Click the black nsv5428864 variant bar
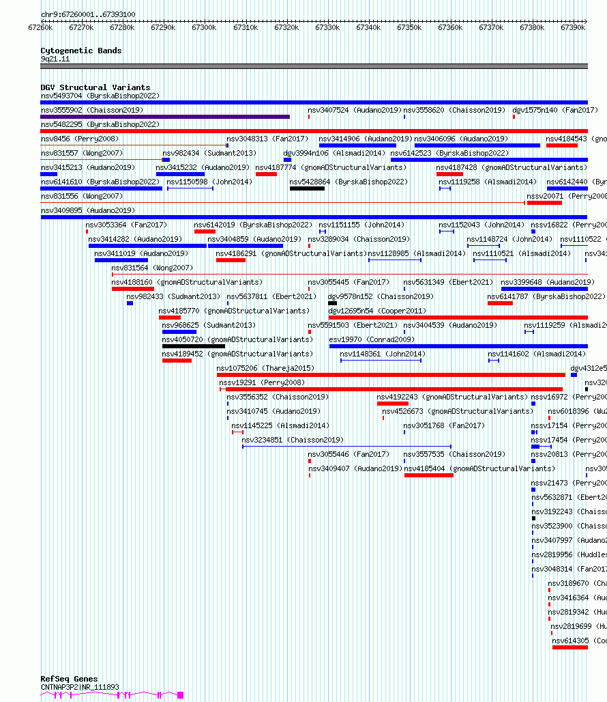607x702 pixels. (307, 188)
